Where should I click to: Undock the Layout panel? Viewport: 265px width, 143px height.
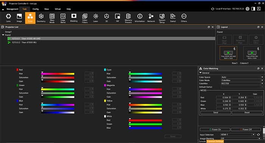coord(258,27)
